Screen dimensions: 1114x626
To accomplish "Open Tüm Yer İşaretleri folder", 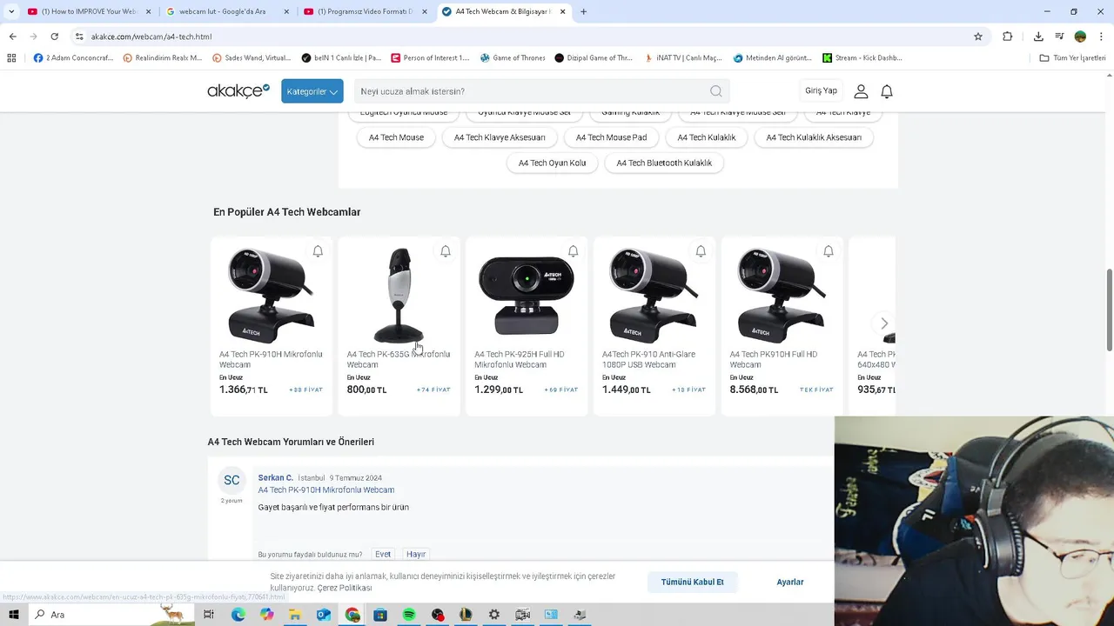I will tap(1072, 58).
